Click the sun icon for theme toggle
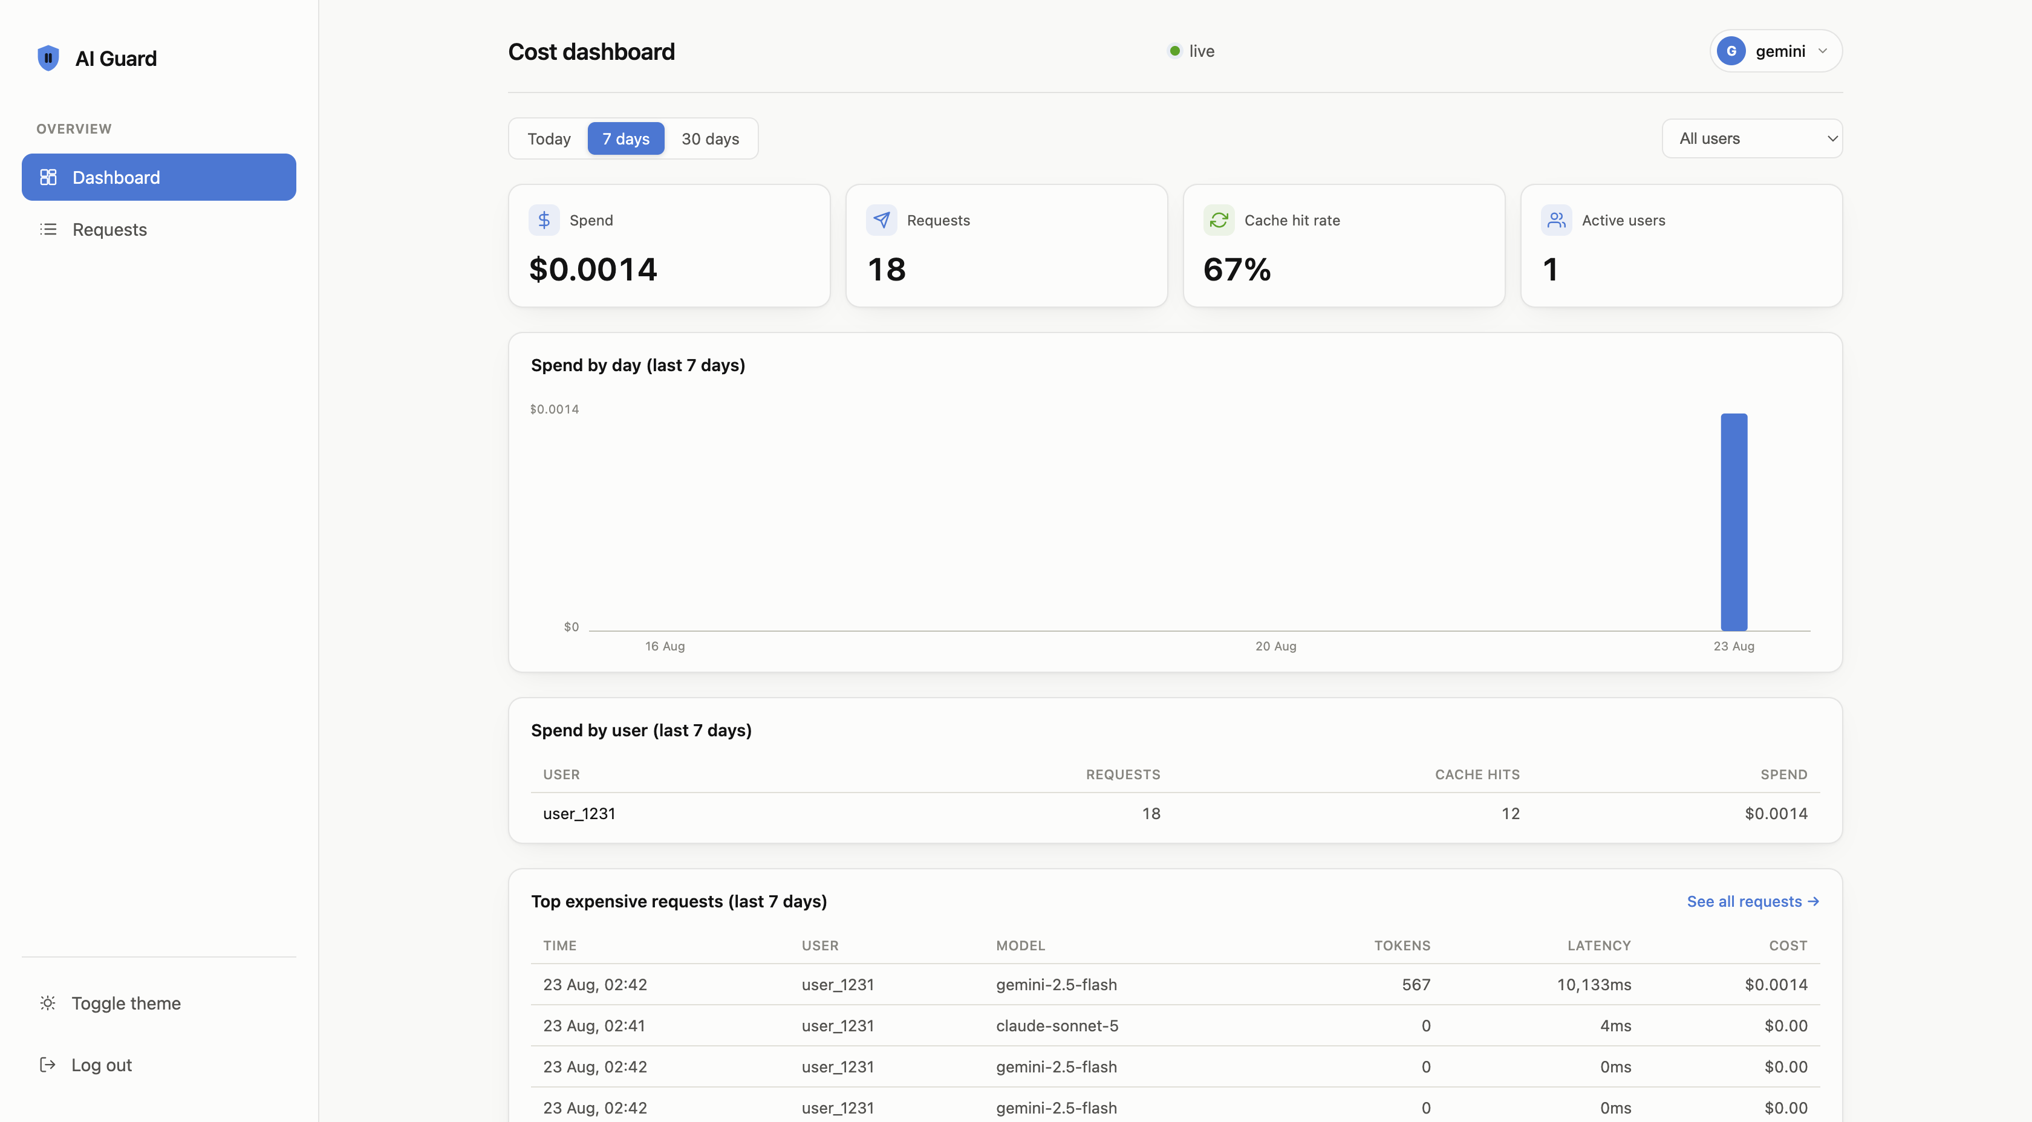The image size is (2032, 1122). pyautogui.click(x=47, y=1003)
